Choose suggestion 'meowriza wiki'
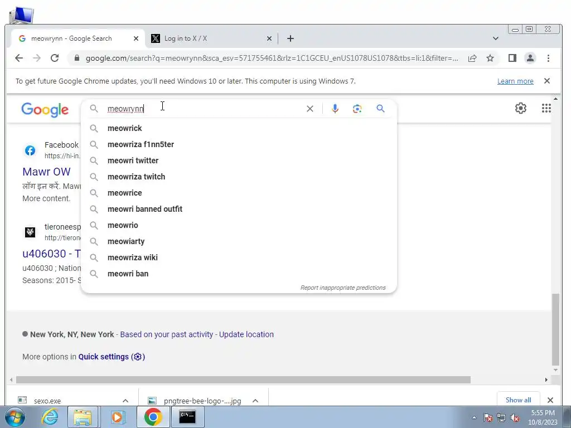The height and width of the screenshot is (428, 571). coord(239,257)
